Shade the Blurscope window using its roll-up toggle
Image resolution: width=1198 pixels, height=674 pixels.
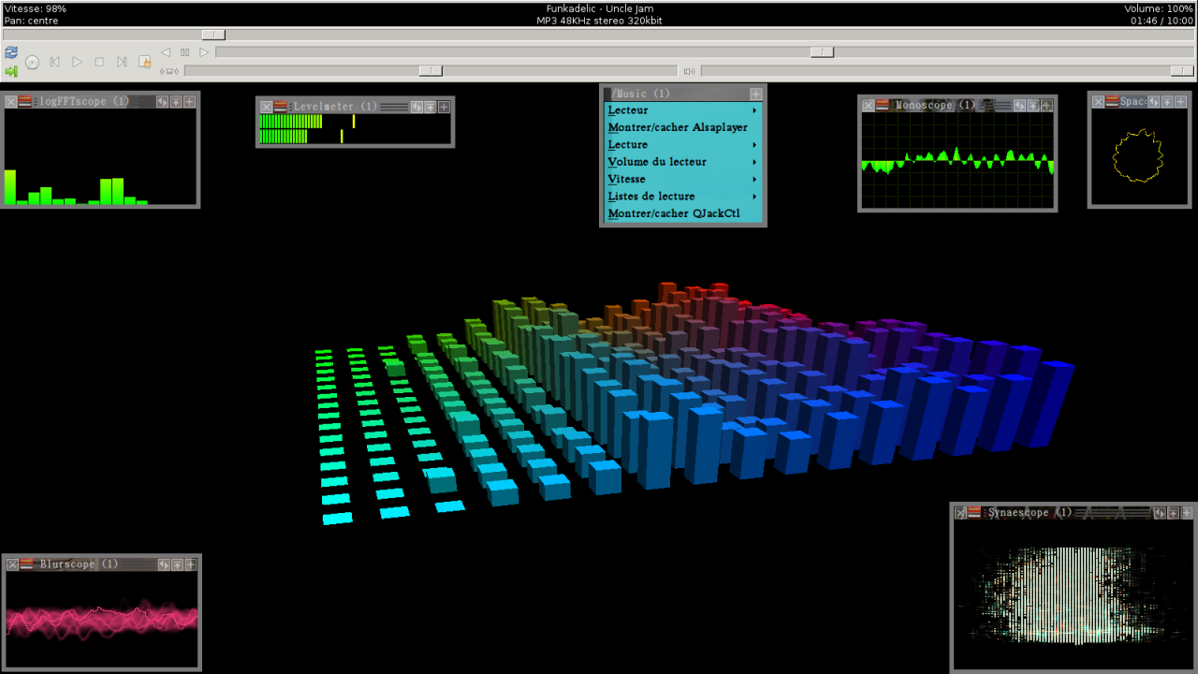click(x=178, y=564)
